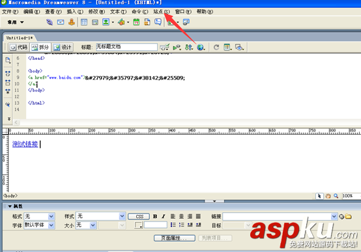This screenshot has width=361, height=252.
Task: Open the 大小 size dropdown
Action: point(93,225)
